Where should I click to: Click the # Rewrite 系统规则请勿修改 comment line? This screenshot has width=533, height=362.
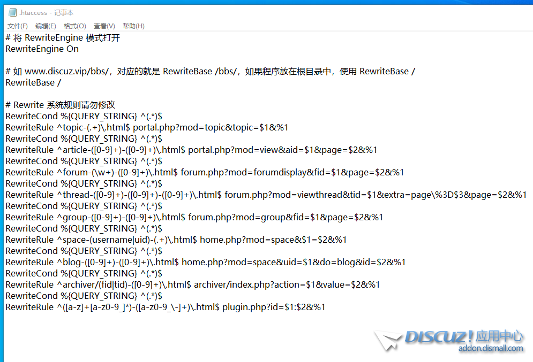click(x=60, y=105)
